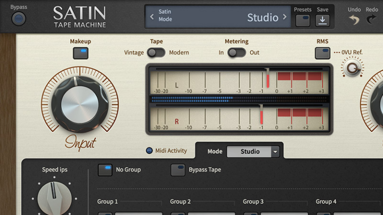This screenshot has height=215, width=383.
Task: Click the Undo arrow
Action: pyautogui.click(x=354, y=19)
